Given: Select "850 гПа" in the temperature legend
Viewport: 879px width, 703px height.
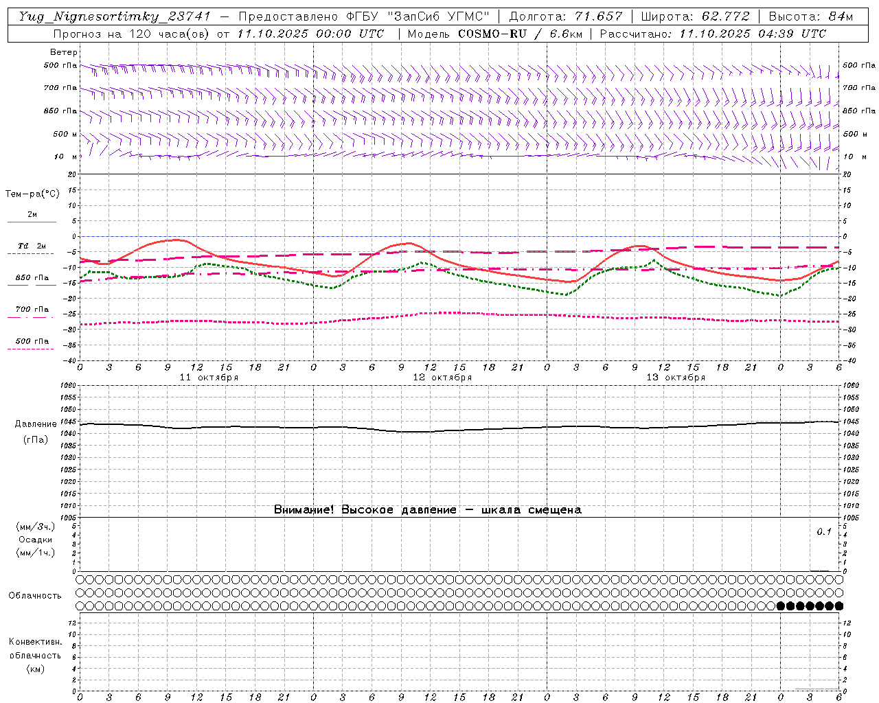Looking at the screenshot, I should coord(32,278).
